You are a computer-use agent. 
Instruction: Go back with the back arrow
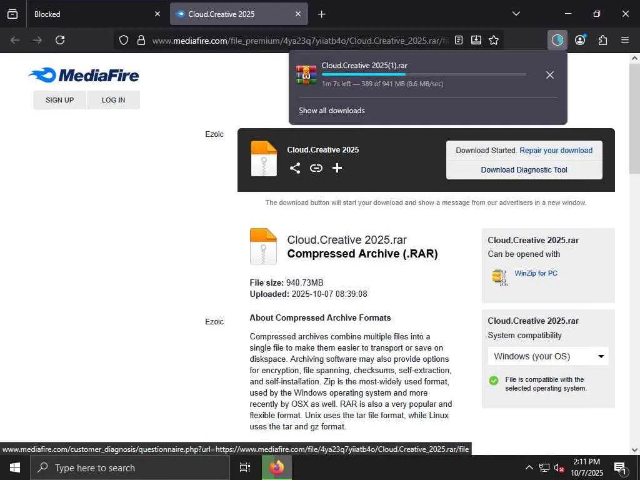click(15, 40)
